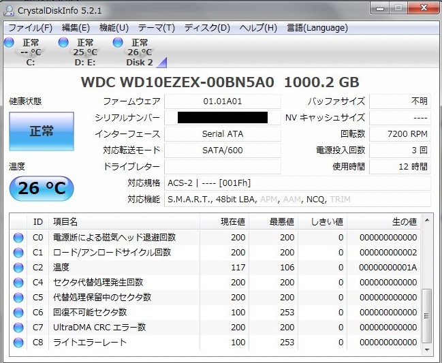This screenshot has height=363, width=442.
Task: Click the empty drive letter field
Action: pyautogui.click(x=223, y=167)
